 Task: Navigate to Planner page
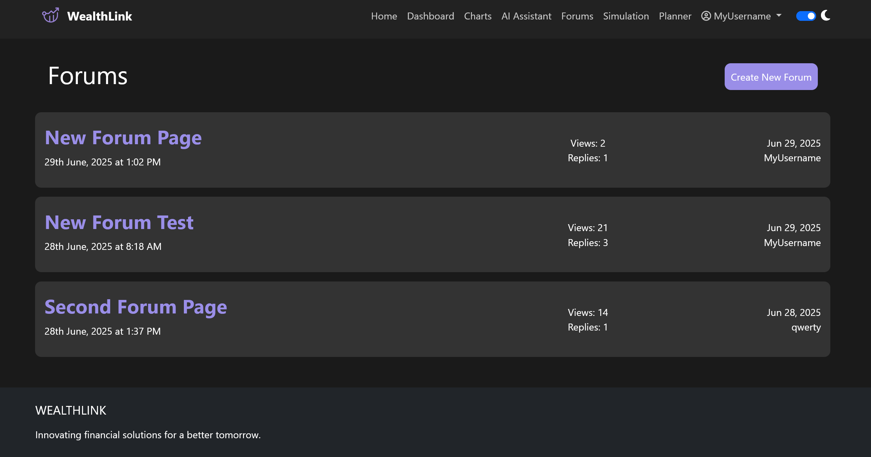pyautogui.click(x=675, y=16)
